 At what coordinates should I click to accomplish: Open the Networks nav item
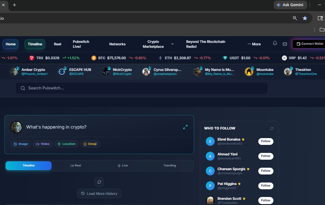(117, 44)
